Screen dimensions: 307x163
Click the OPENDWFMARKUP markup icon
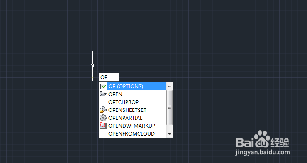pyautogui.click(x=103, y=126)
